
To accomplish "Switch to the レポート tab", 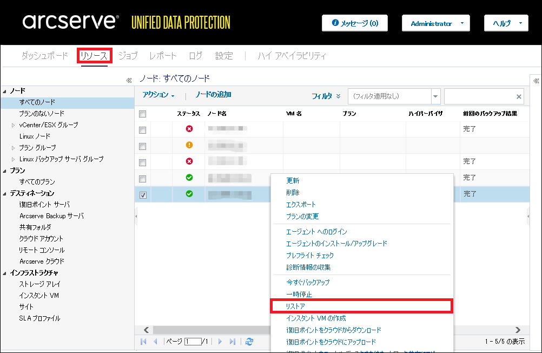I will click(x=163, y=55).
